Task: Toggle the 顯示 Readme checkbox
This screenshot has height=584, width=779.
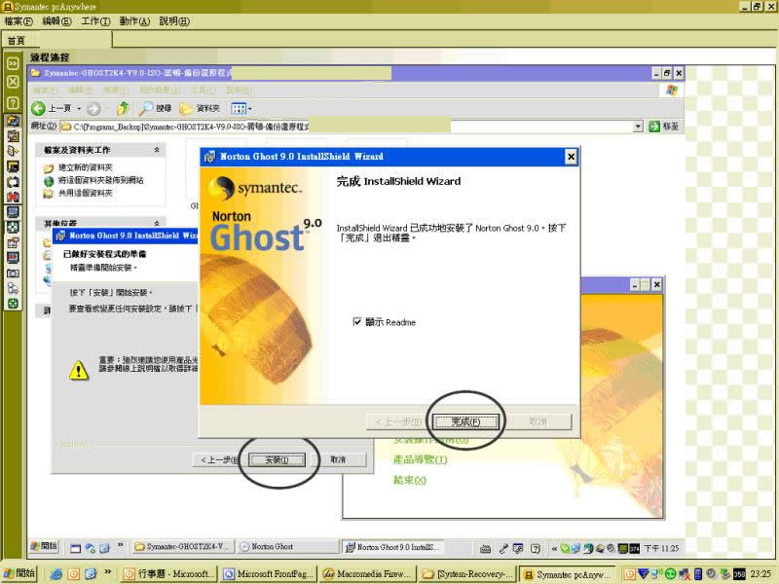Action: pos(356,322)
